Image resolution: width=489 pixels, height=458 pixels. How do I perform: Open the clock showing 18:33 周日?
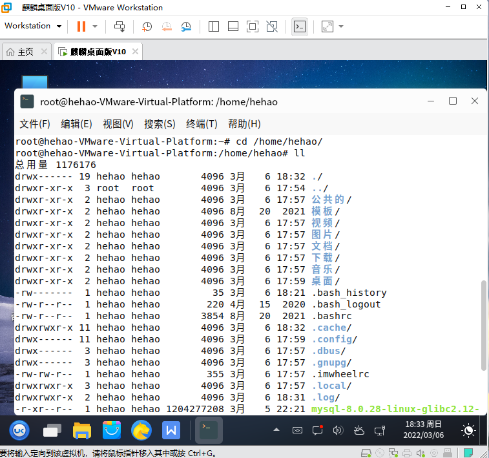click(424, 430)
